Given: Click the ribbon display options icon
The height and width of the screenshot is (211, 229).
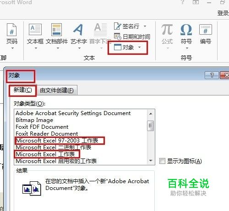Looking at the screenshot, I should click(196, 2).
